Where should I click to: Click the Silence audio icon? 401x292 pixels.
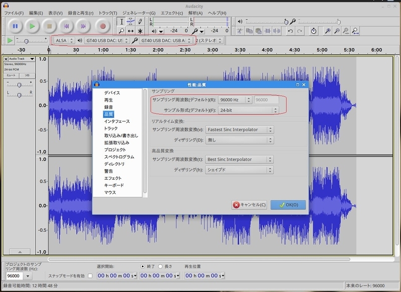pyautogui.click(x=277, y=31)
